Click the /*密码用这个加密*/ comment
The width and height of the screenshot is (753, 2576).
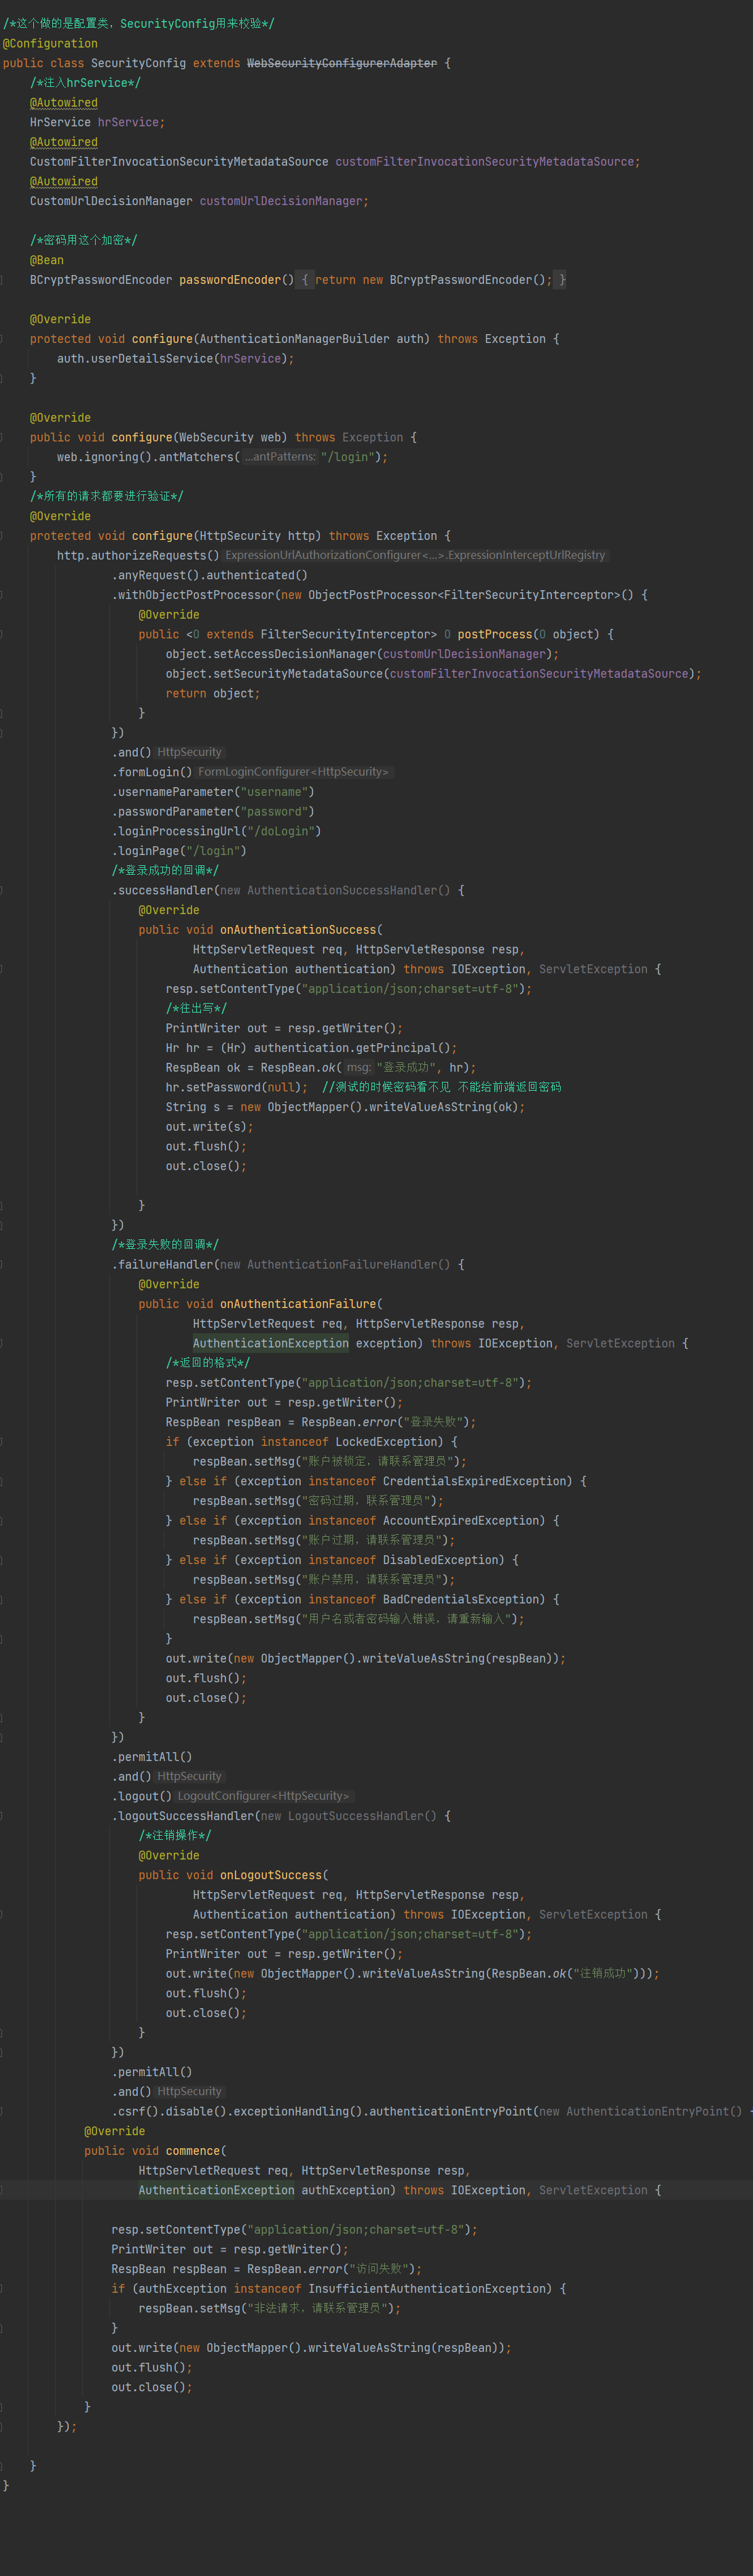click(84, 240)
